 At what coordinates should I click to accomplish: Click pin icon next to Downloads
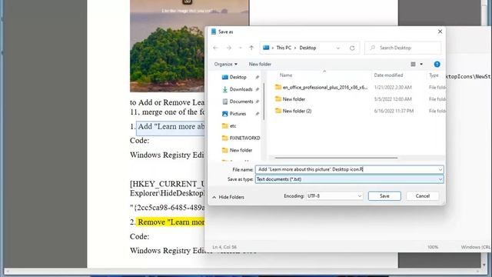pos(258,89)
